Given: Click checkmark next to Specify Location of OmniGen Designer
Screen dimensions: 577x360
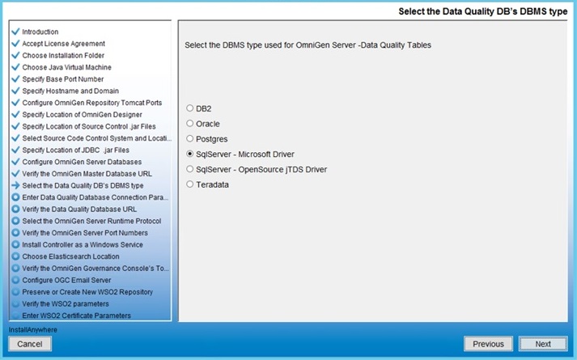Looking at the screenshot, I should pos(15,114).
